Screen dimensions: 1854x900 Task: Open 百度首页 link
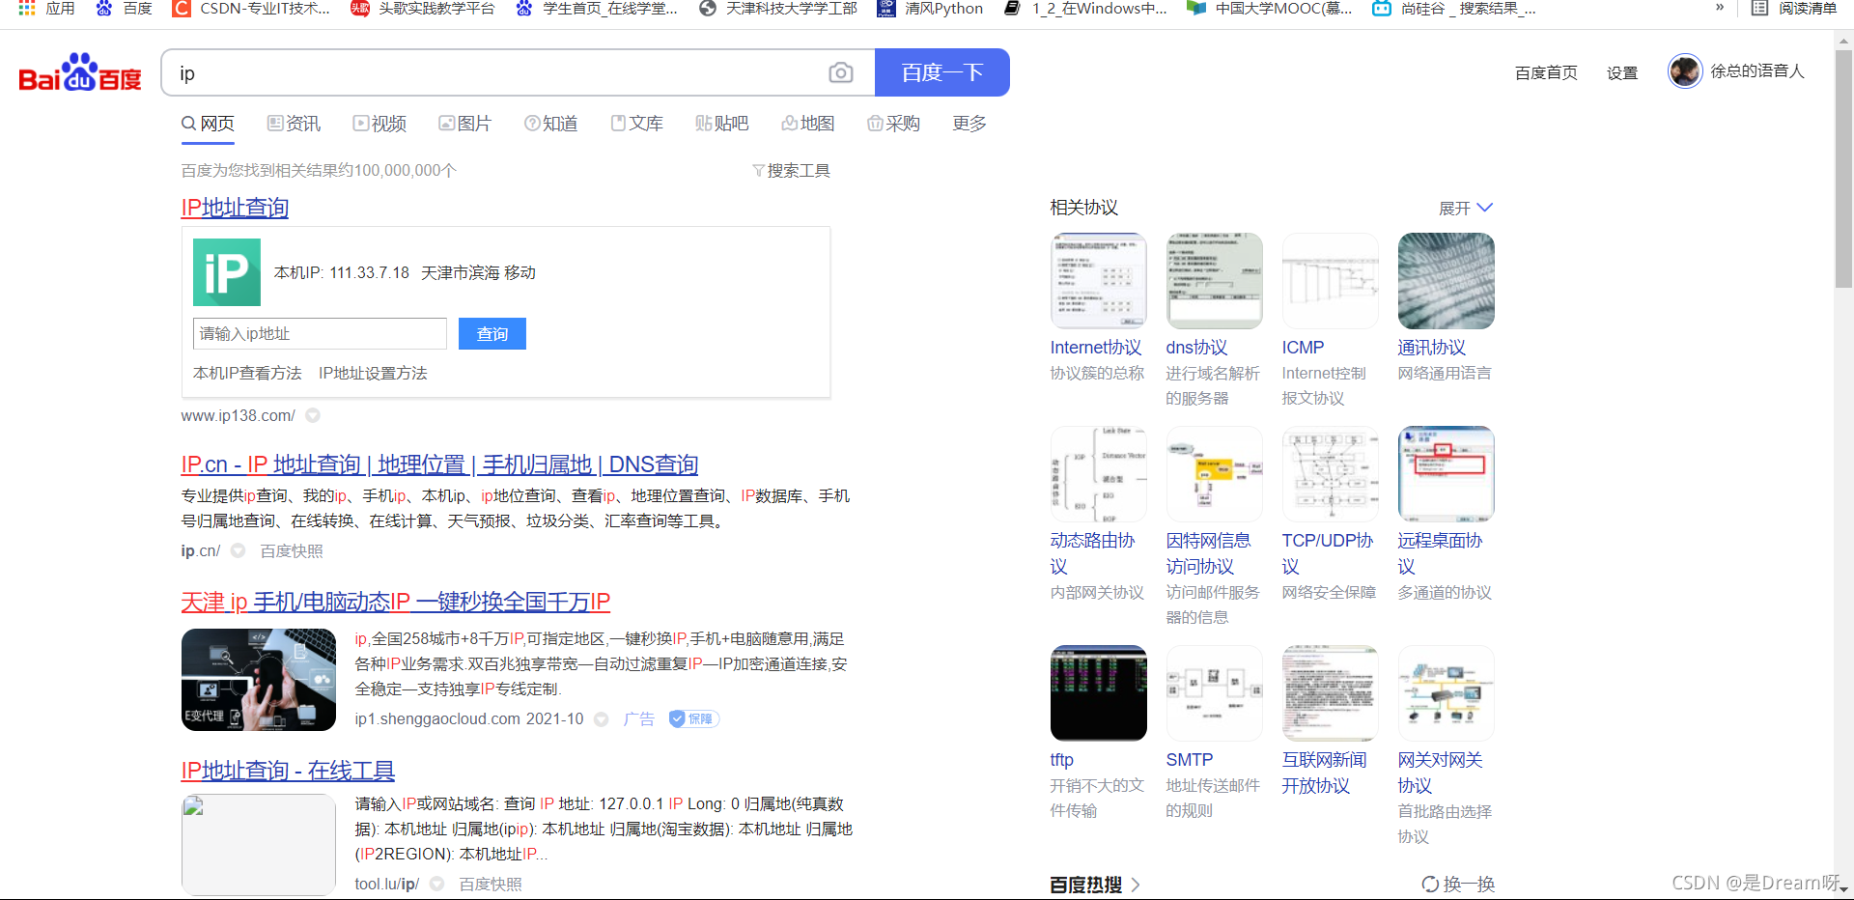1546,72
